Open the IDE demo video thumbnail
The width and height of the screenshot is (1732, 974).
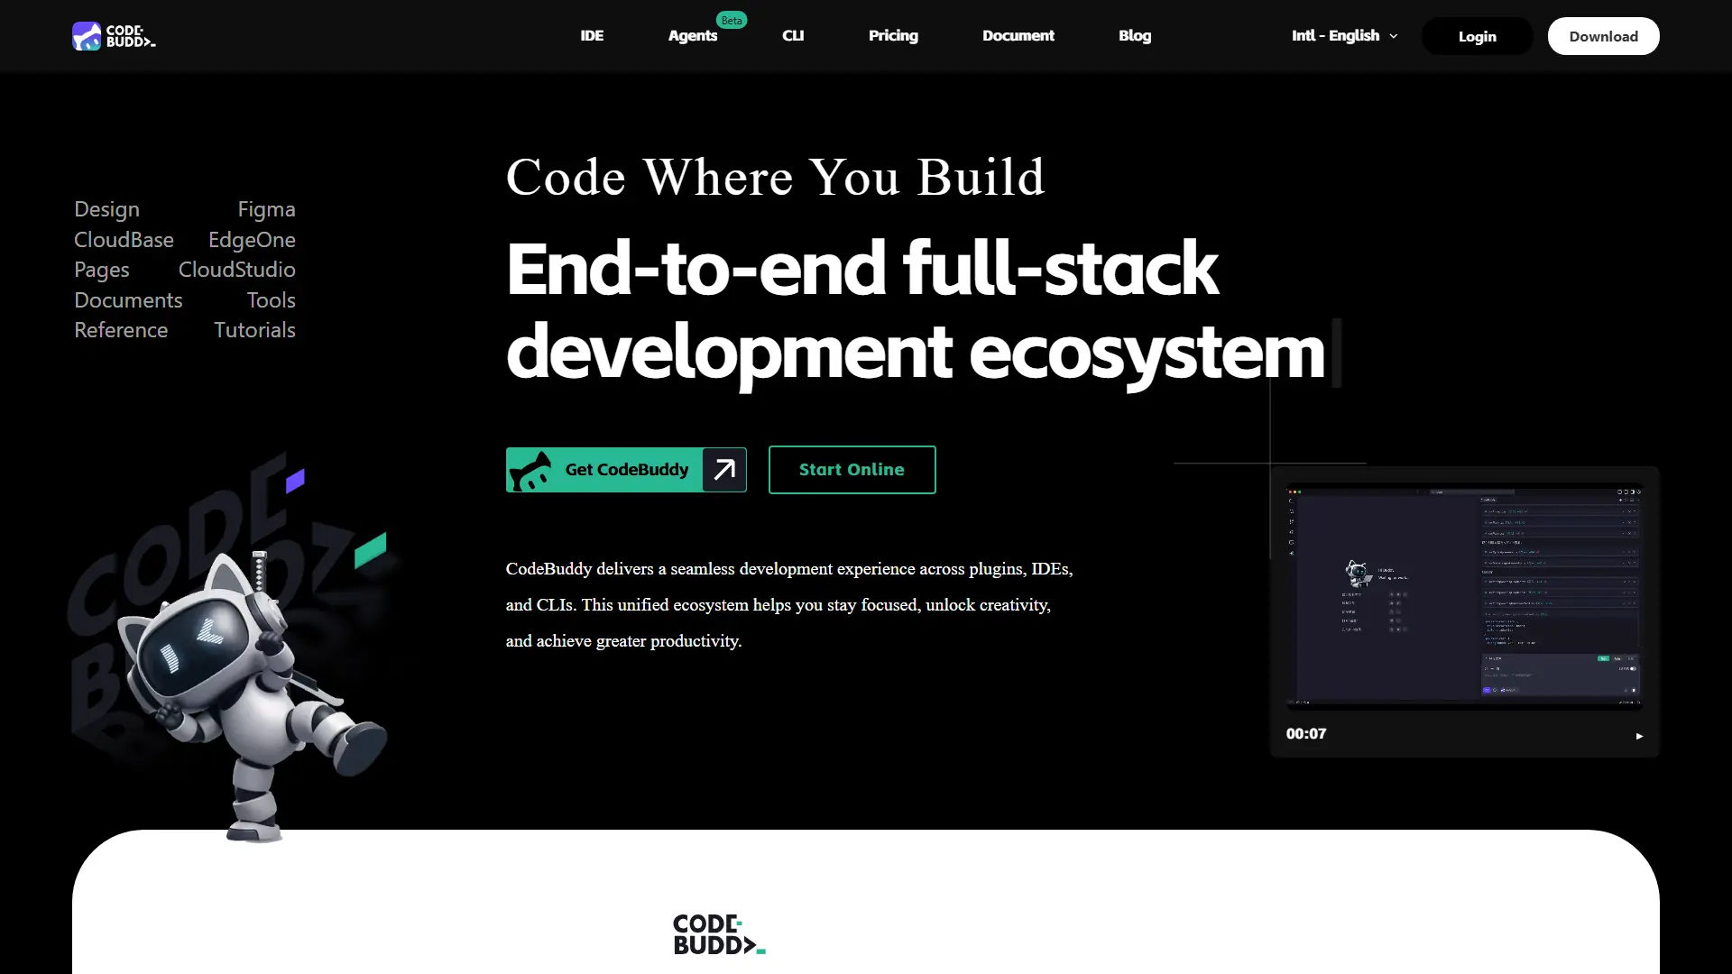click(x=1464, y=596)
